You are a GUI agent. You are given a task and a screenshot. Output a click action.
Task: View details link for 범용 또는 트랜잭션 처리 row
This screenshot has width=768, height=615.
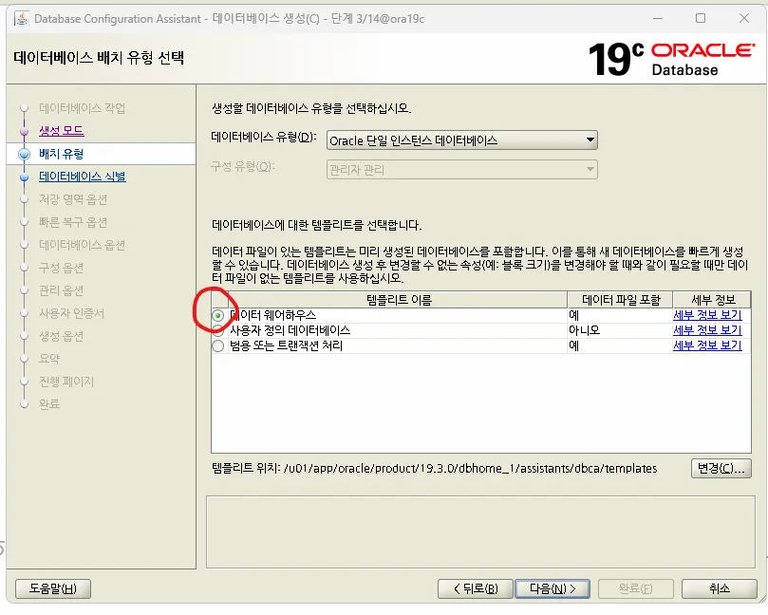pos(707,345)
